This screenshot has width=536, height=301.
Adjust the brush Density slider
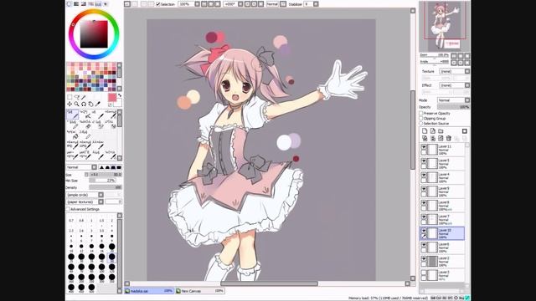[106, 187]
